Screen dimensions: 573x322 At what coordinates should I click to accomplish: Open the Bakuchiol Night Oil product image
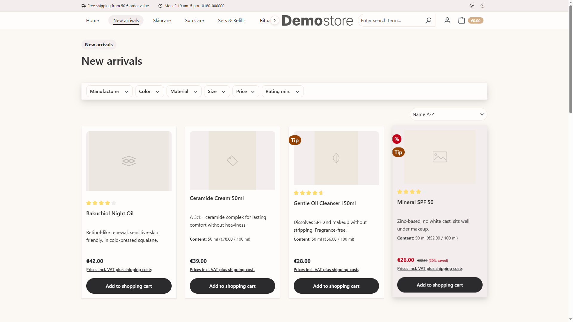tap(129, 161)
